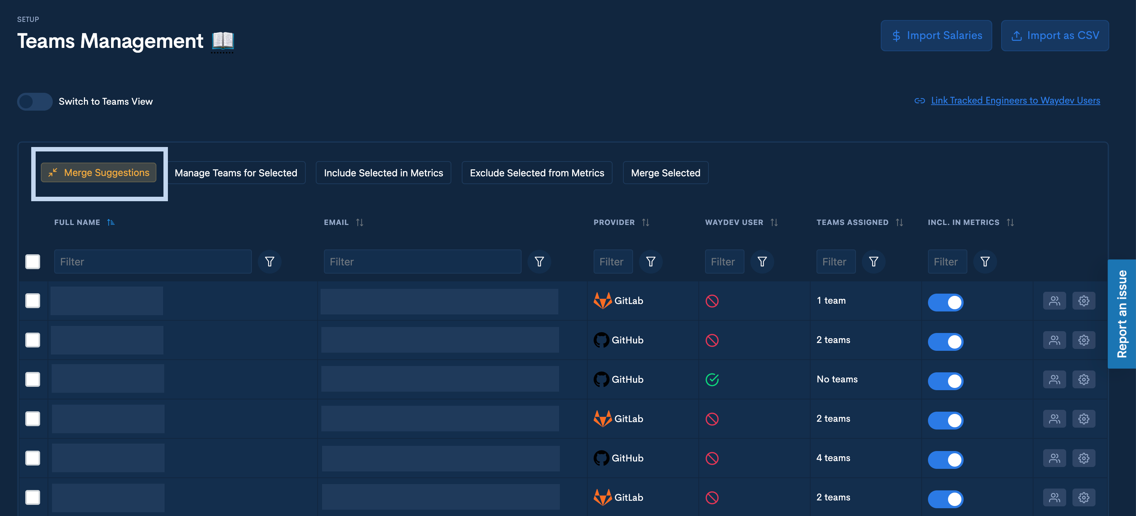Click the Full Name filter text field
Image resolution: width=1136 pixels, height=516 pixels.
pos(153,262)
